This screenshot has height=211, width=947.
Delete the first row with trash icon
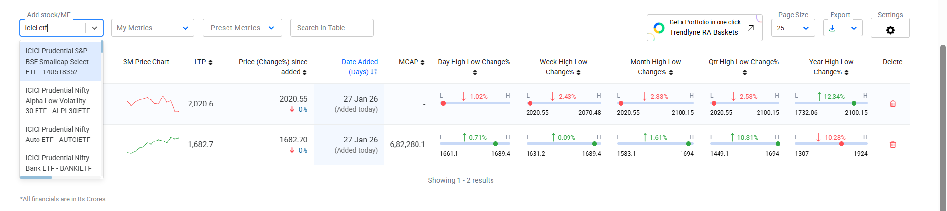click(892, 104)
